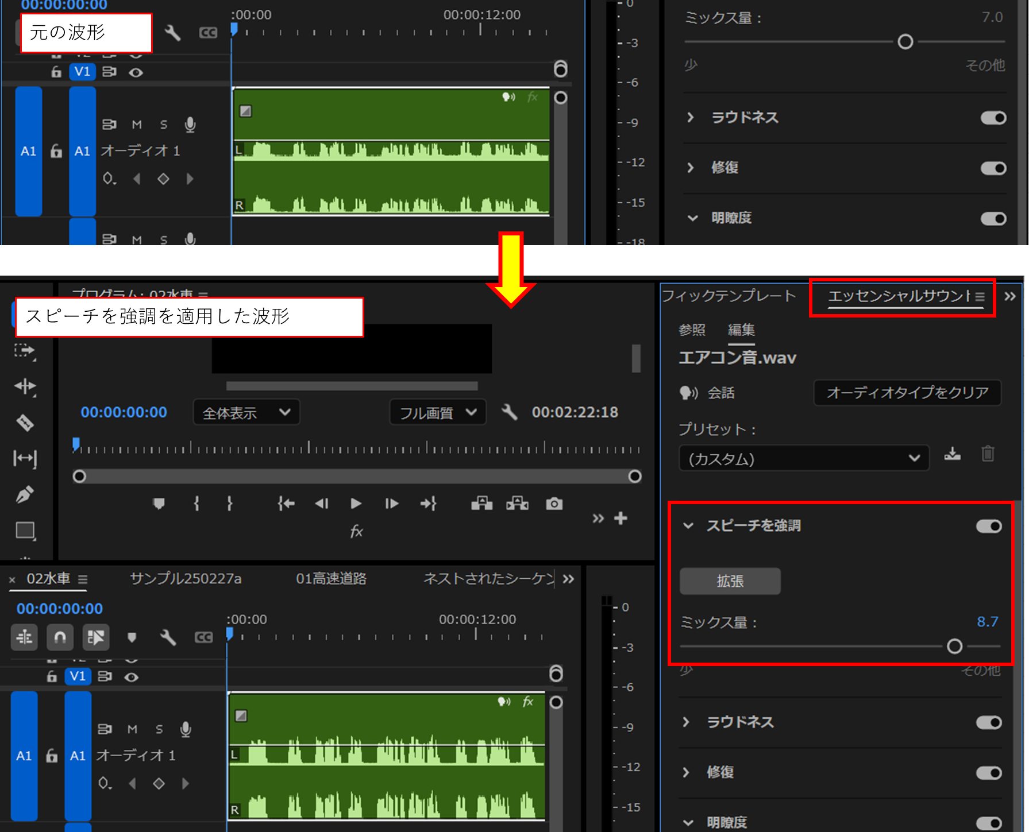Click the 拡張 button under スピーチを強調
The image size is (1029, 832).
point(730,581)
